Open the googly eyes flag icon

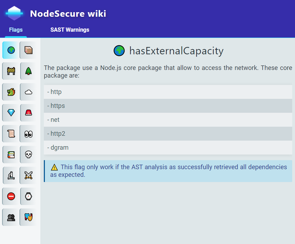(29, 134)
